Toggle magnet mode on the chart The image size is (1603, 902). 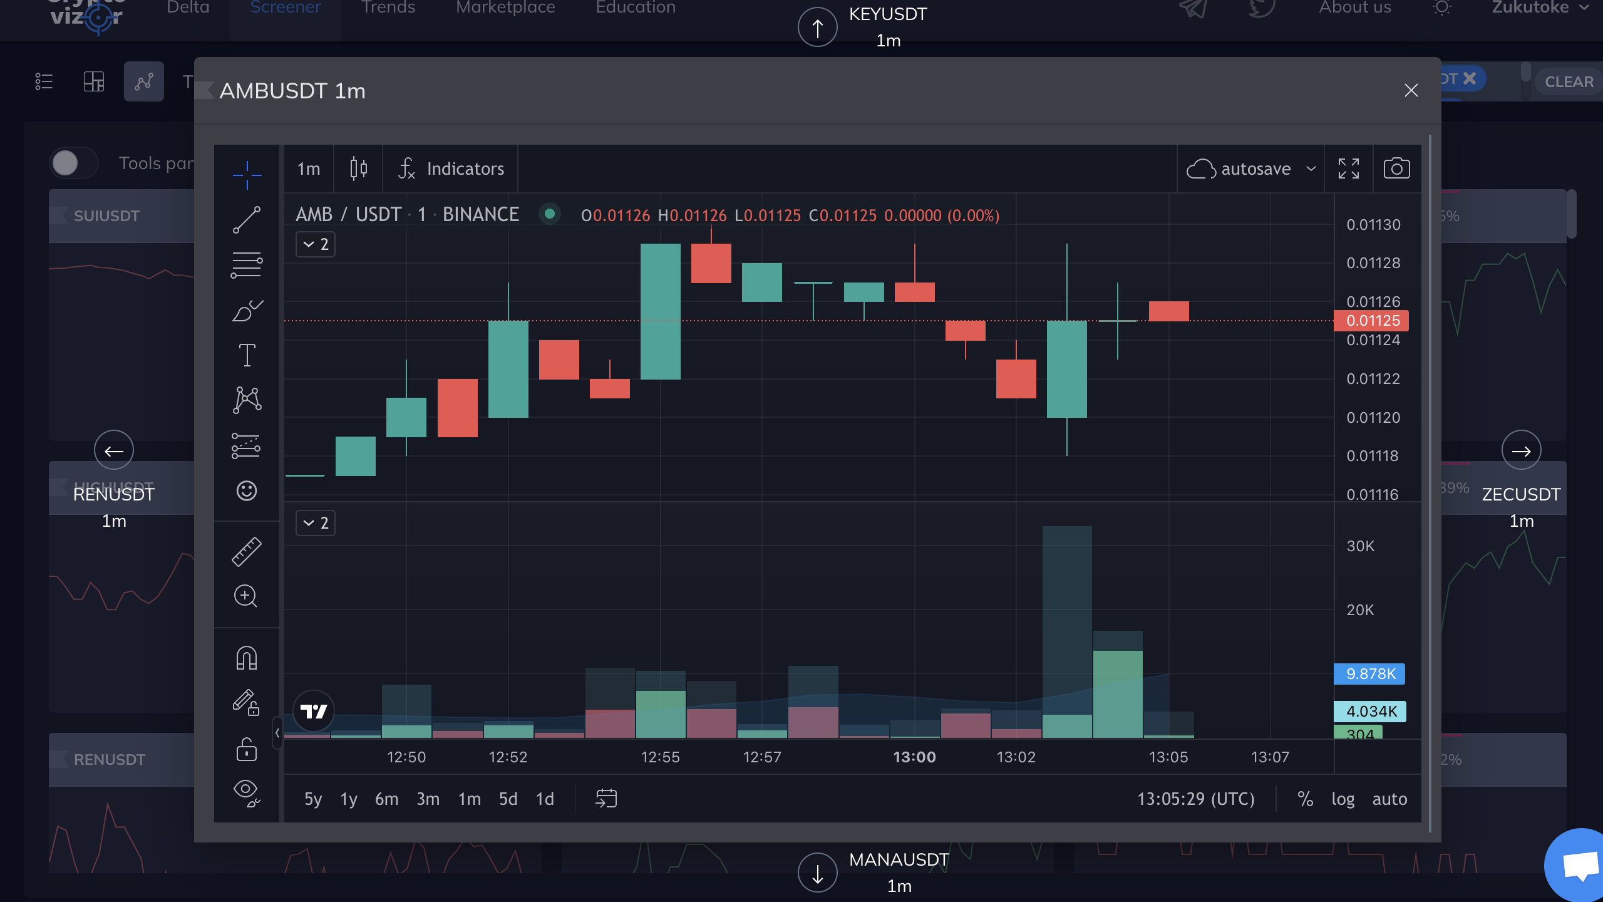point(247,658)
